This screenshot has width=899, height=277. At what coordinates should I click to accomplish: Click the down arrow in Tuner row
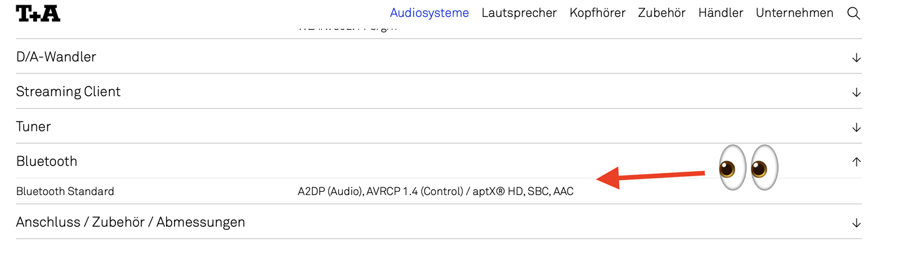click(856, 127)
